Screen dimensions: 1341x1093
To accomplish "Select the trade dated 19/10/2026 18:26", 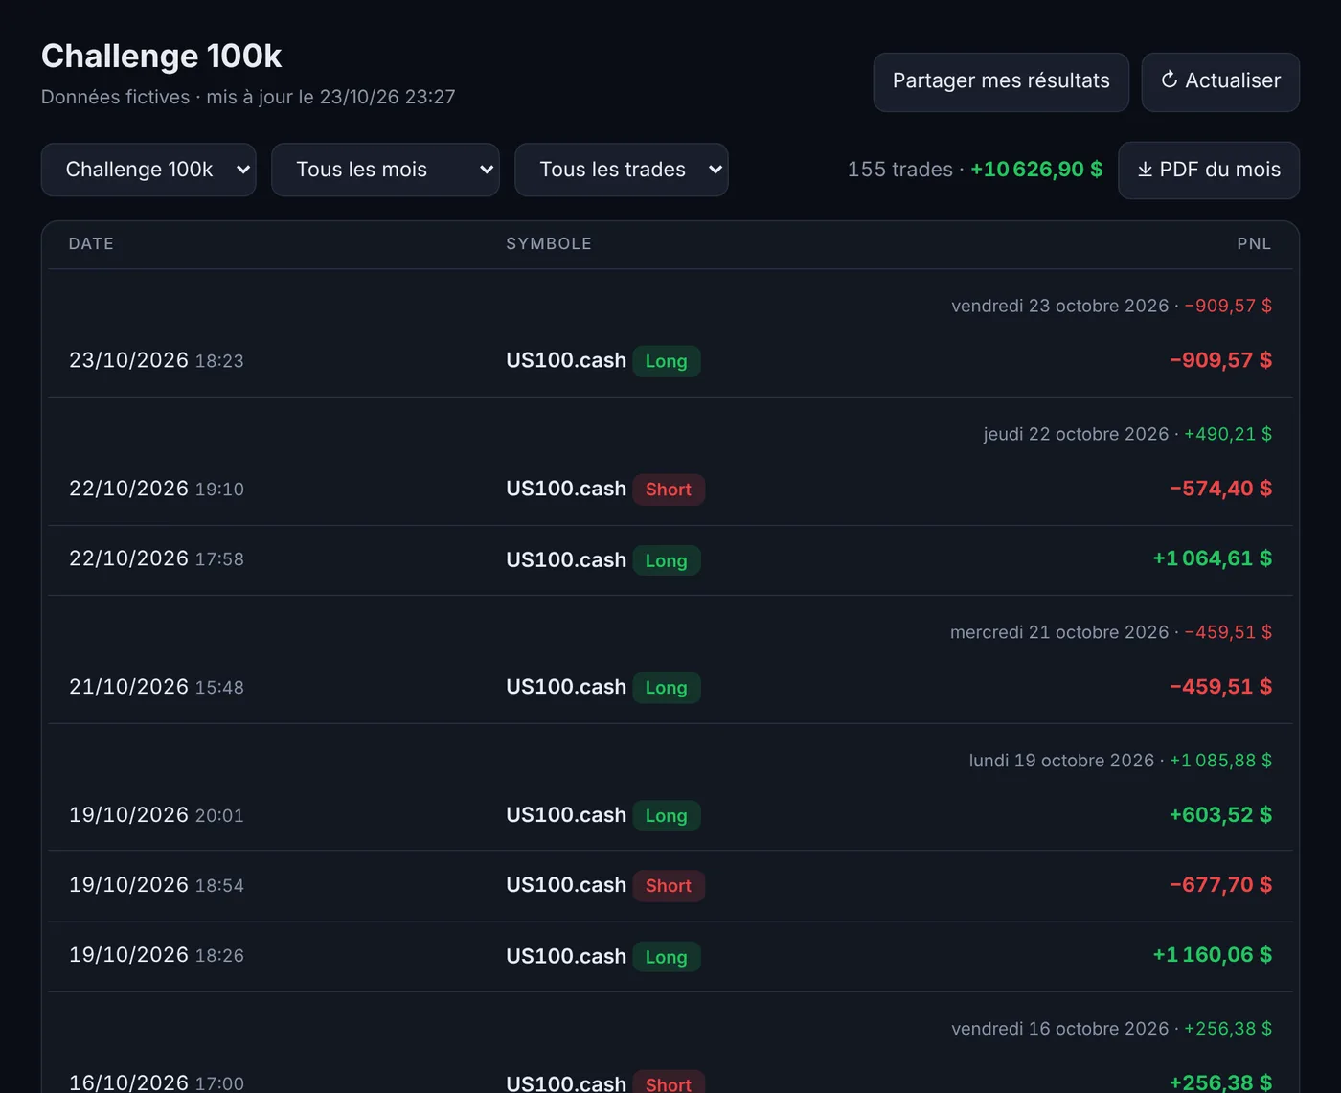I will pos(670,956).
